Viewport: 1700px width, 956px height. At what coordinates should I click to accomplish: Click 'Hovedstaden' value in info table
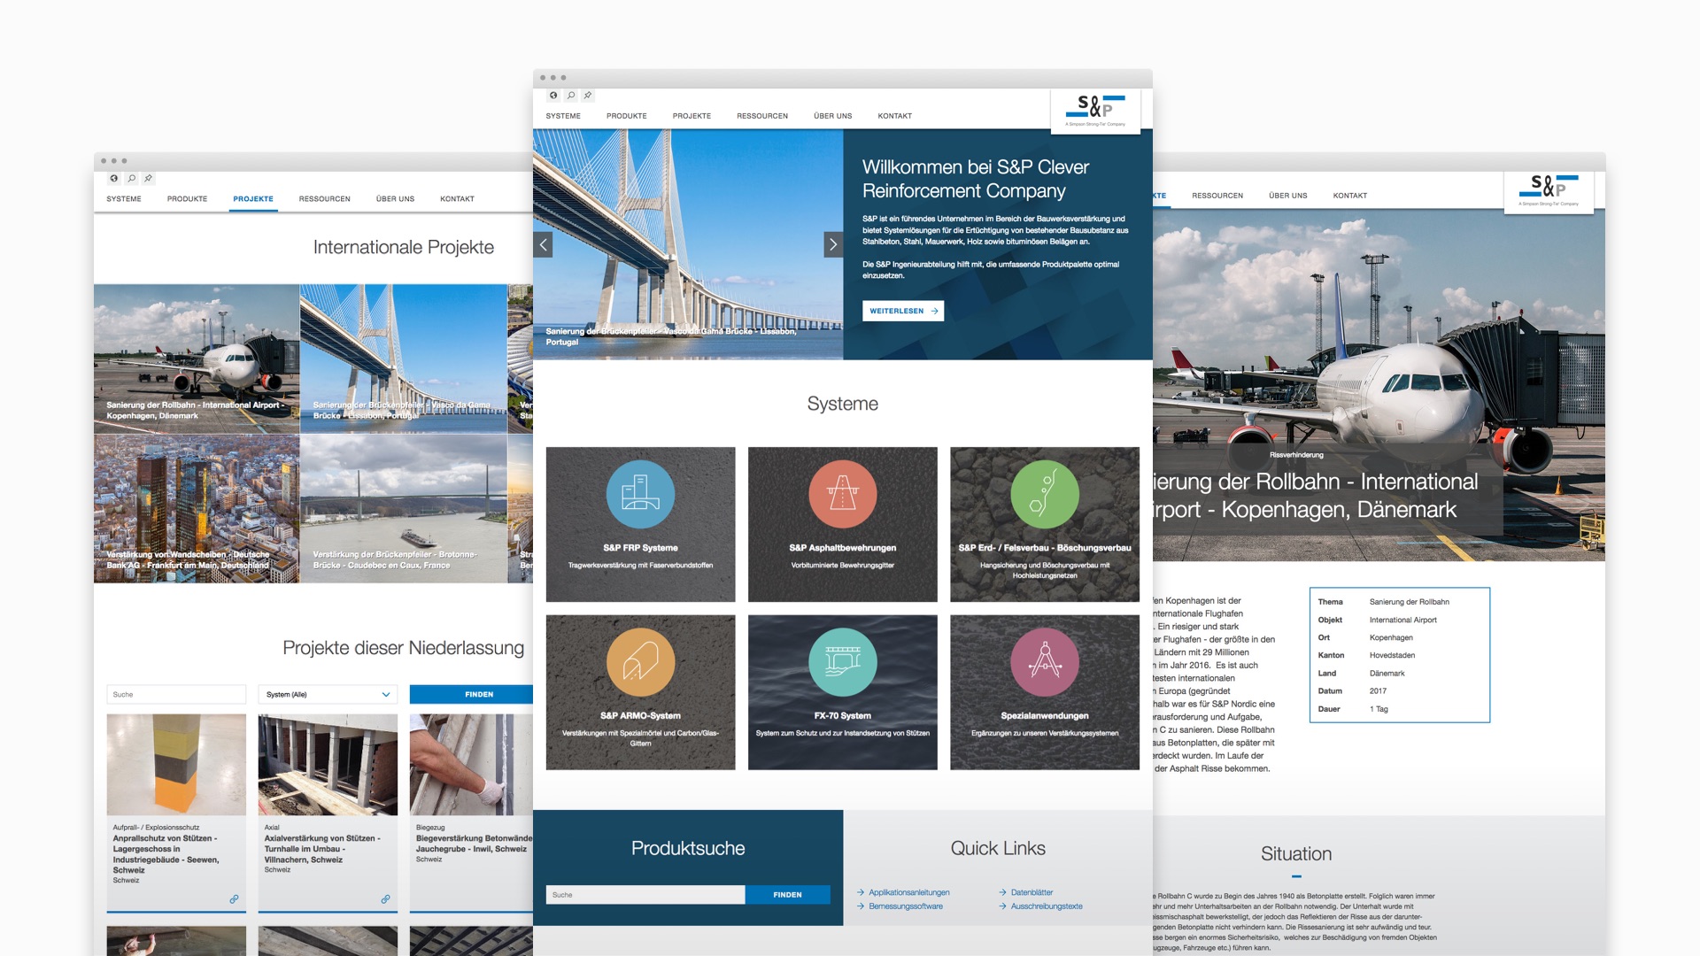pyautogui.click(x=1392, y=656)
